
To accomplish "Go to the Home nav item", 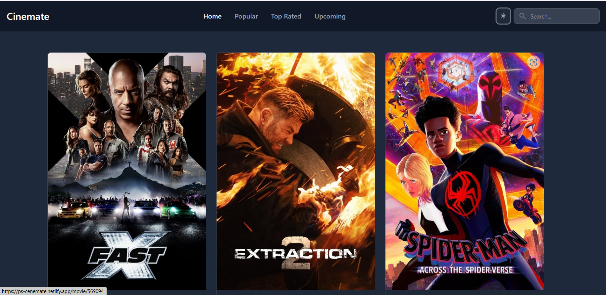I will click(x=212, y=16).
